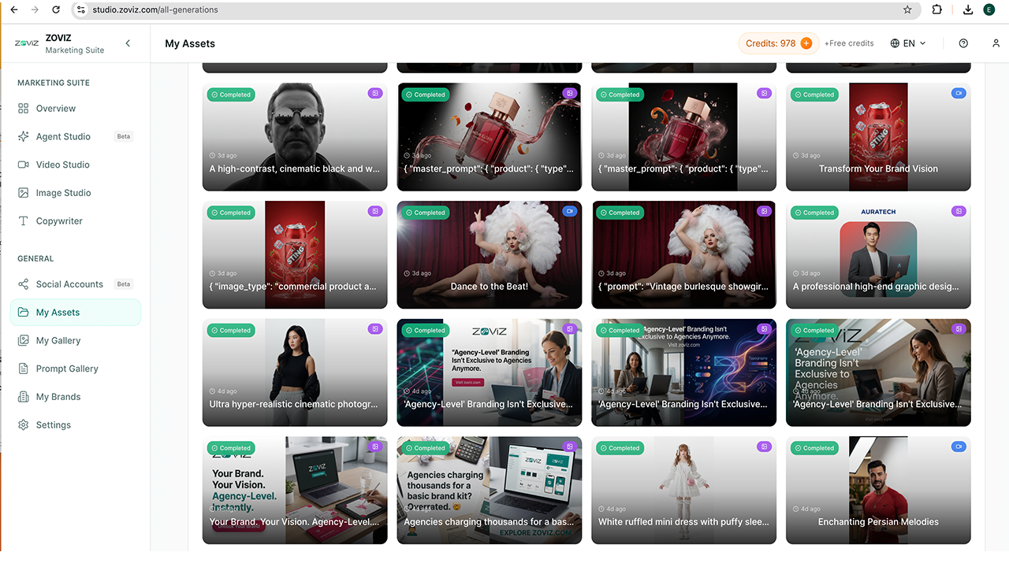Open the EN language dropdown

click(908, 43)
